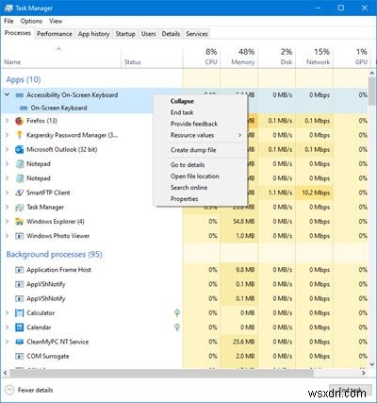Image resolution: width=377 pixels, height=403 pixels.
Task: Select Open file location
Action: pyautogui.click(x=201, y=176)
